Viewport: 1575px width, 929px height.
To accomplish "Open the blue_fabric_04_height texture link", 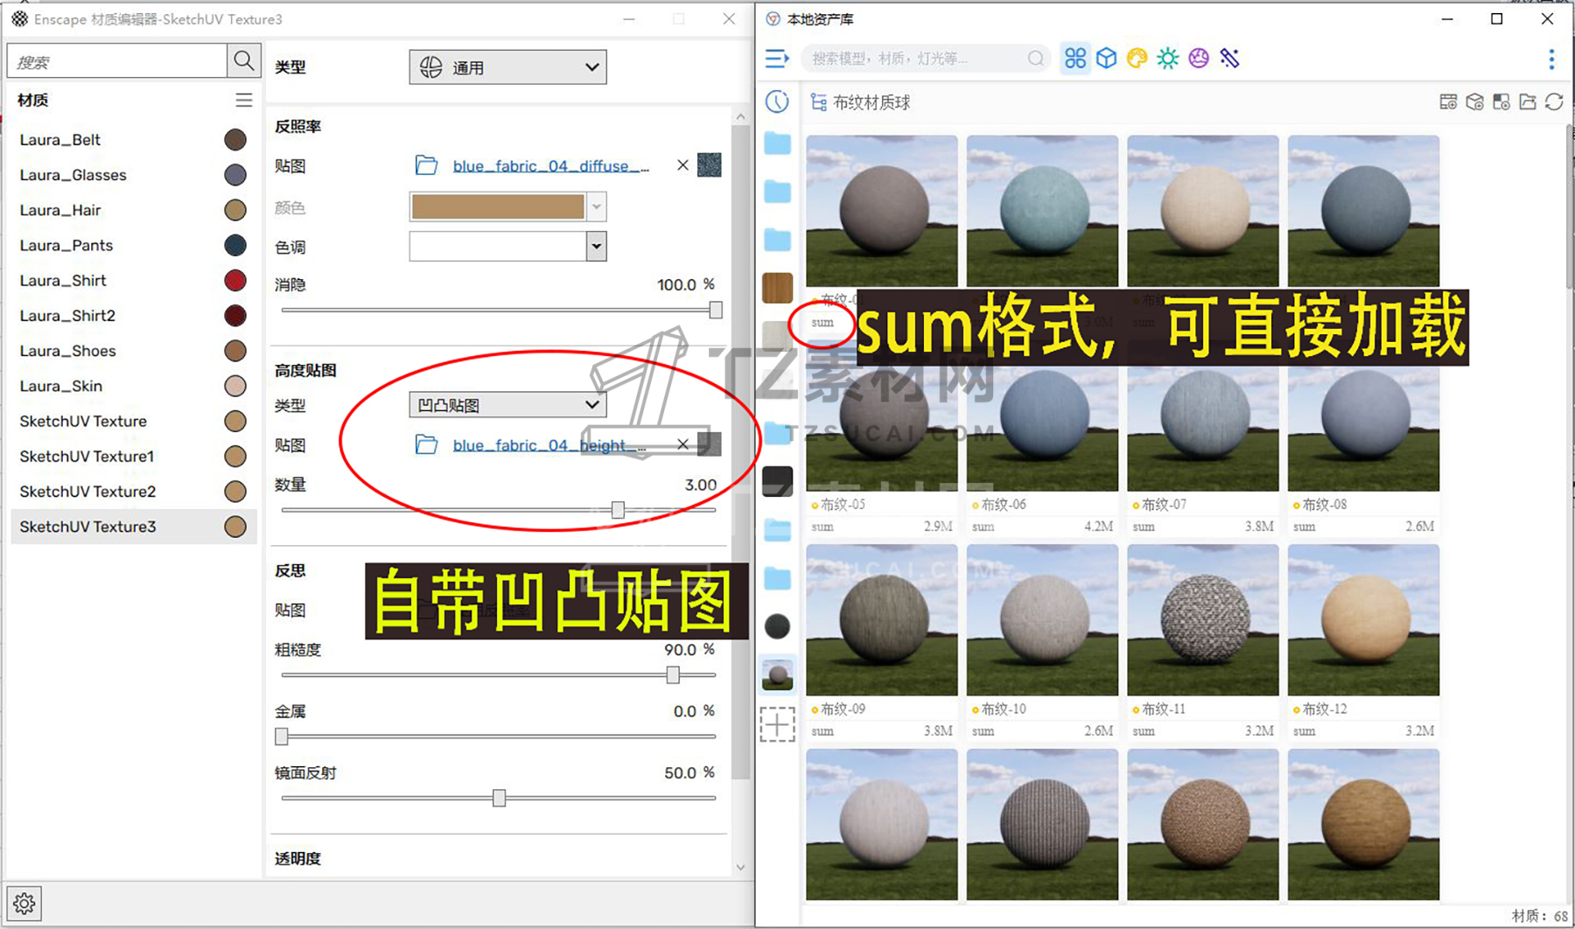I will (549, 445).
